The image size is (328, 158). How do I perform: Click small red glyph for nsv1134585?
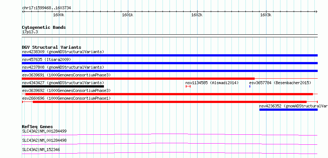point(188,86)
